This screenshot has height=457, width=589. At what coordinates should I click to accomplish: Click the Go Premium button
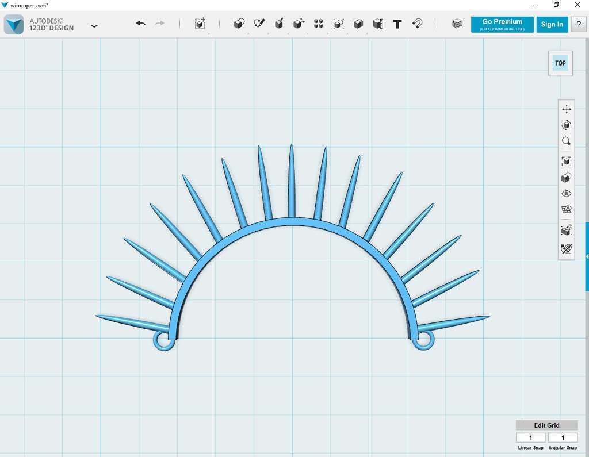tap(502, 24)
